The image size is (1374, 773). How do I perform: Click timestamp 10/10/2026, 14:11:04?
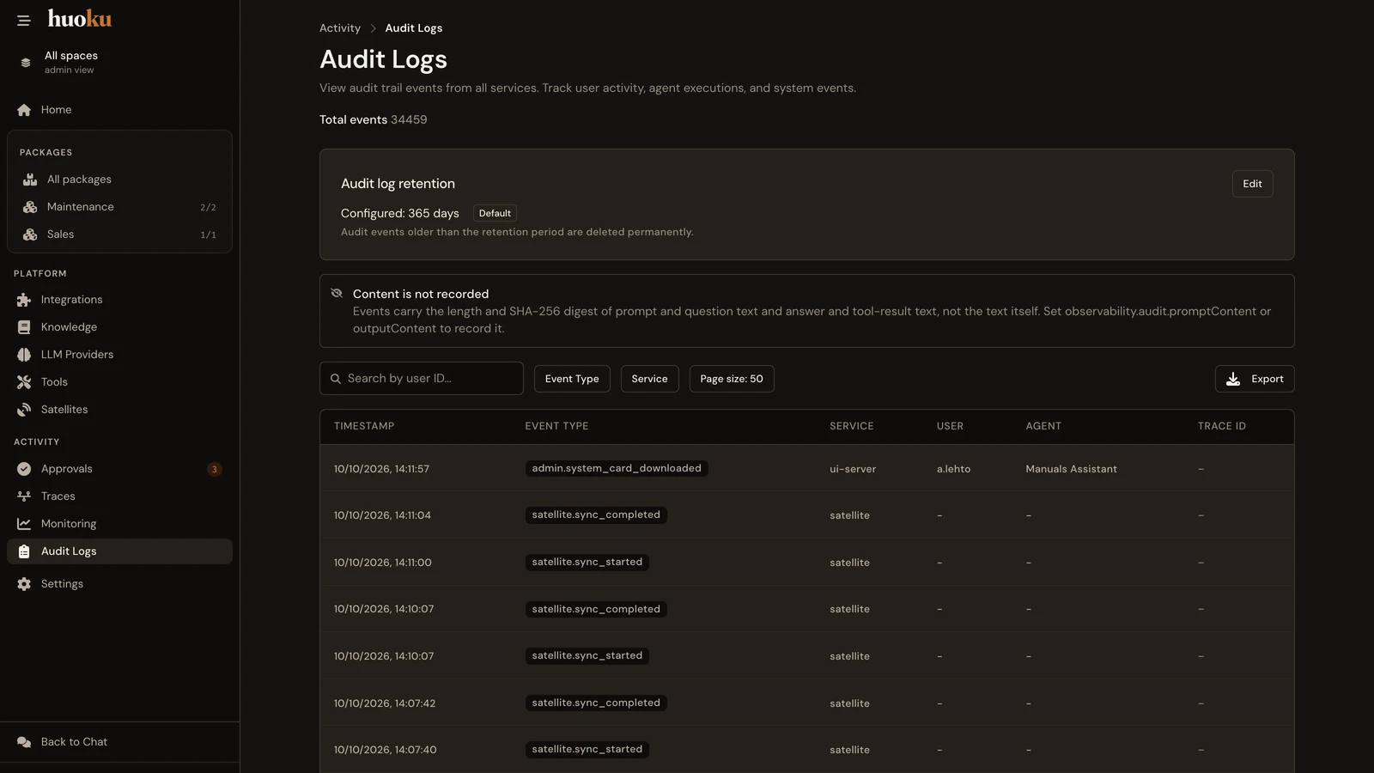coord(382,515)
